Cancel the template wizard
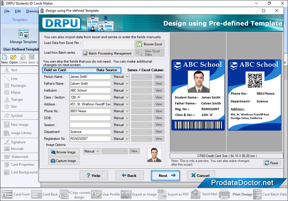288x201 pixels. [201, 175]
